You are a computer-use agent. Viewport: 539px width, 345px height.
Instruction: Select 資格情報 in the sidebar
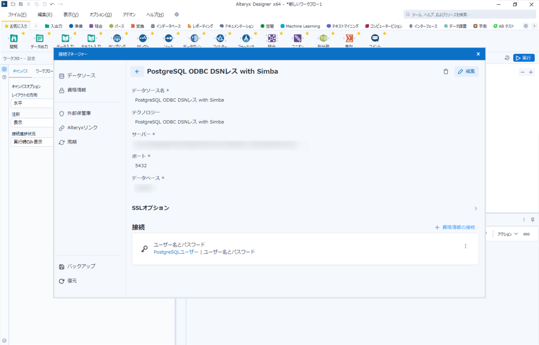click(x=73, y=90)
